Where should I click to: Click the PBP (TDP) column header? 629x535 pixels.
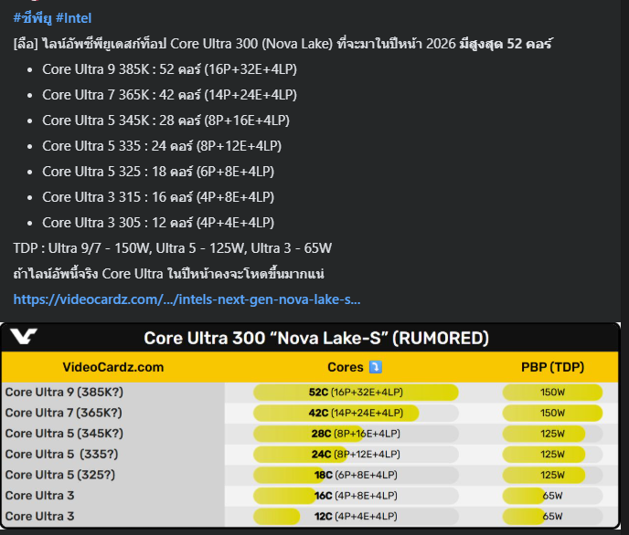552,367
